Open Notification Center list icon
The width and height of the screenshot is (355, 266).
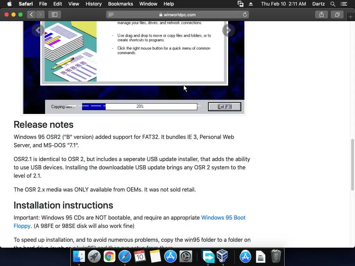(x=344, y=4)
